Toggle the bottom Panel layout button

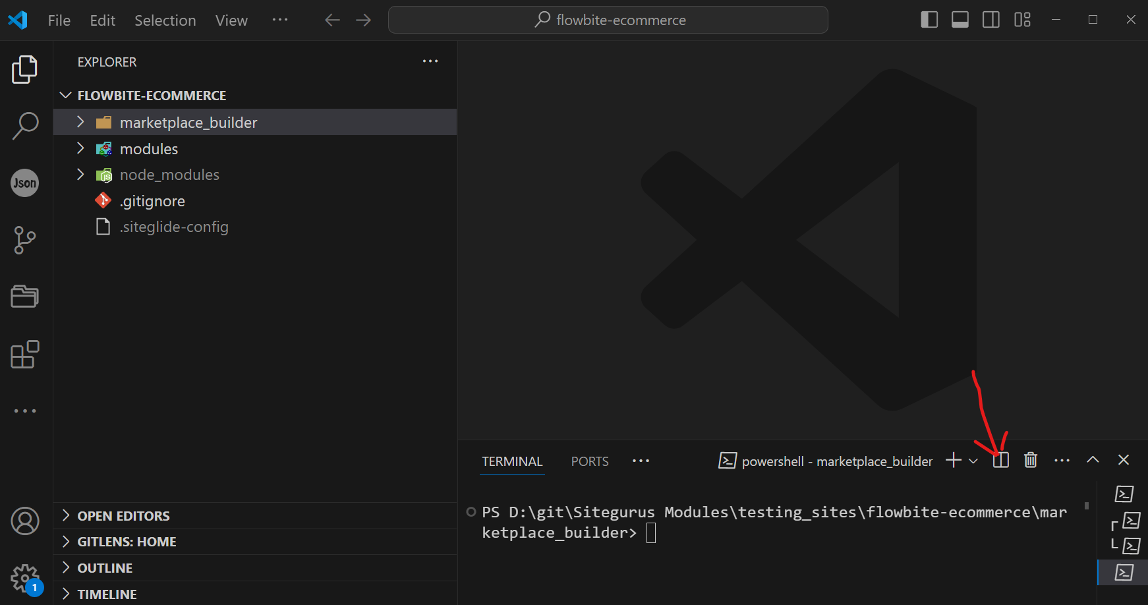click(x=960, y=20)
